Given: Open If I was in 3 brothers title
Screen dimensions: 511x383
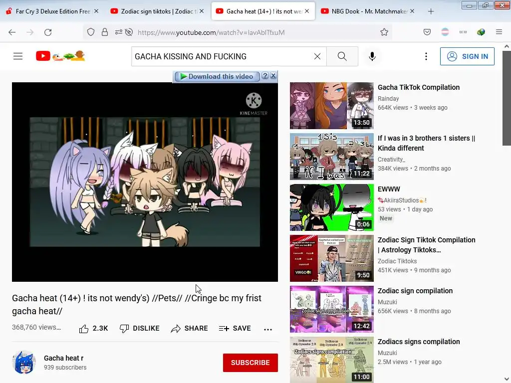Looking at the screenshot, I should (426, 143).
